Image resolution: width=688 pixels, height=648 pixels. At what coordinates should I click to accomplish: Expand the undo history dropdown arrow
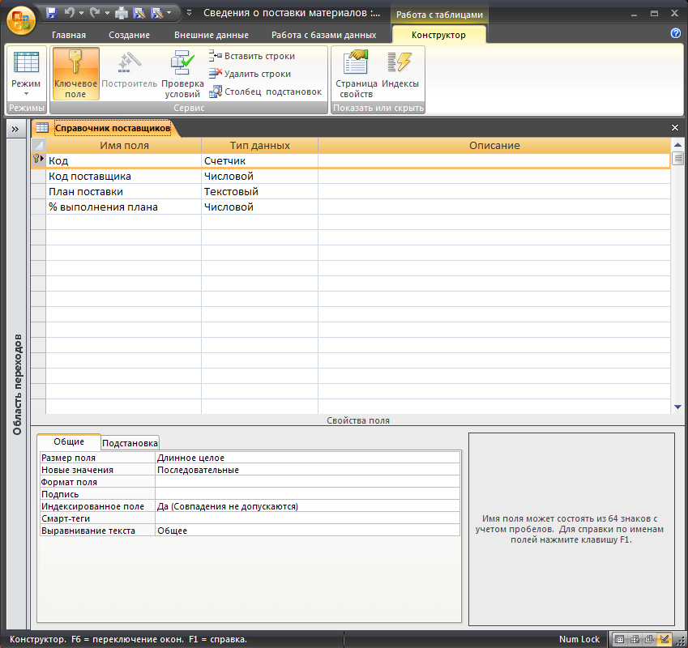point(81,13)
